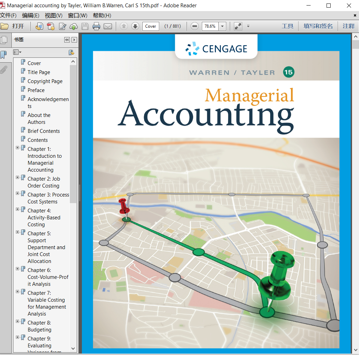Click the page label field showing Cover

coord(151,26)
